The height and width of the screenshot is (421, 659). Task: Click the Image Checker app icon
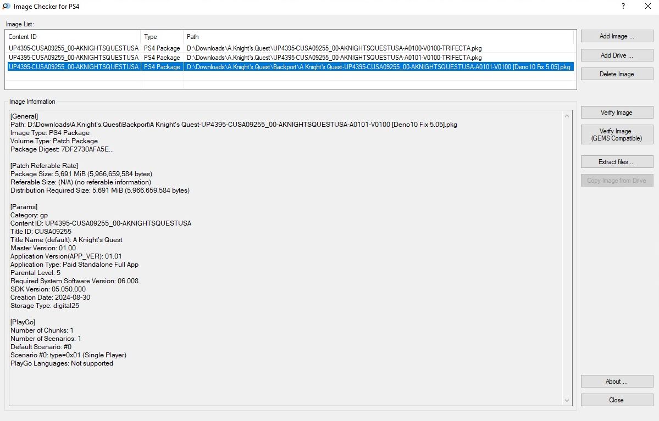click(x=6, y=7)
